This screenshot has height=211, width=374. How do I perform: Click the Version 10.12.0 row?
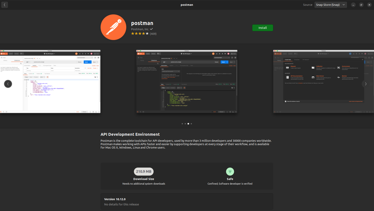pos(187,201)
